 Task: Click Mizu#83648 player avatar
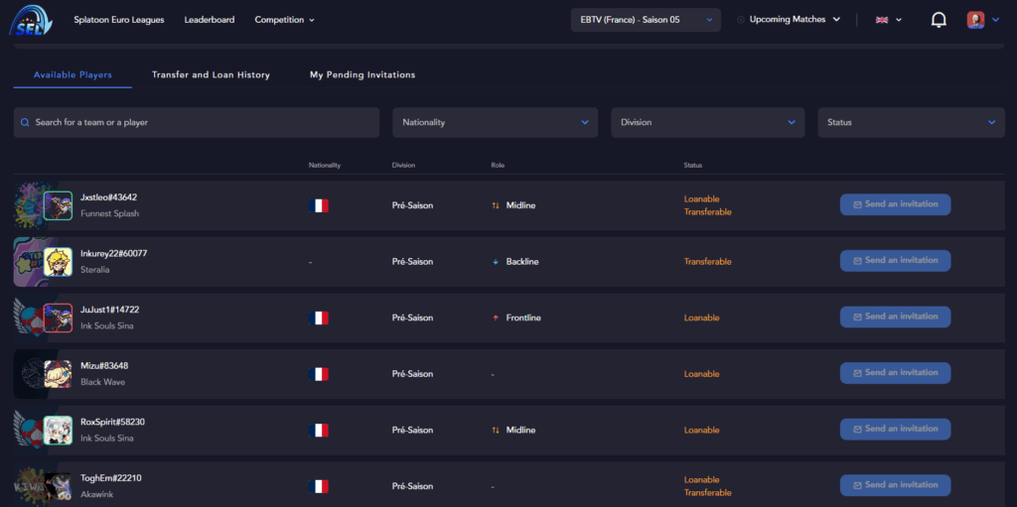pos(58,374)
